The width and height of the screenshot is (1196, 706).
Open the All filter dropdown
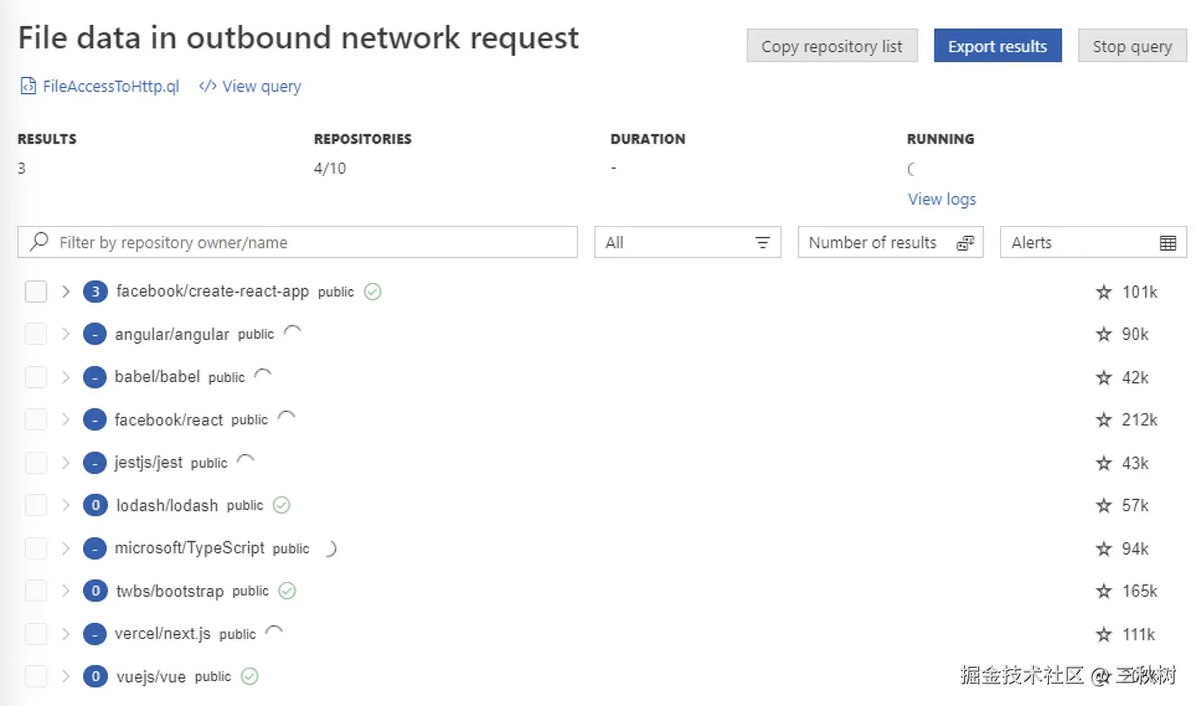pyautogui.click(x=687, y=243)
